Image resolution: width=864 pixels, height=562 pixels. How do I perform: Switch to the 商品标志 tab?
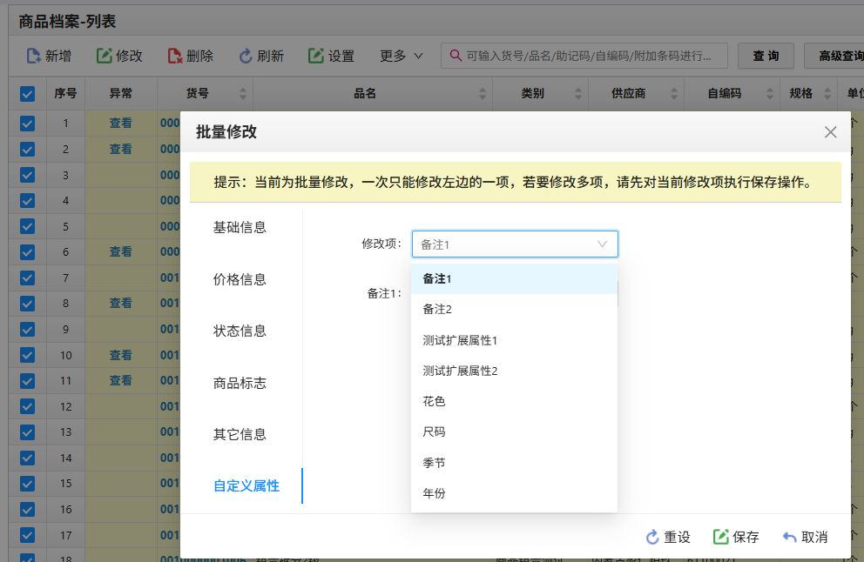click(x=240, y=383)
